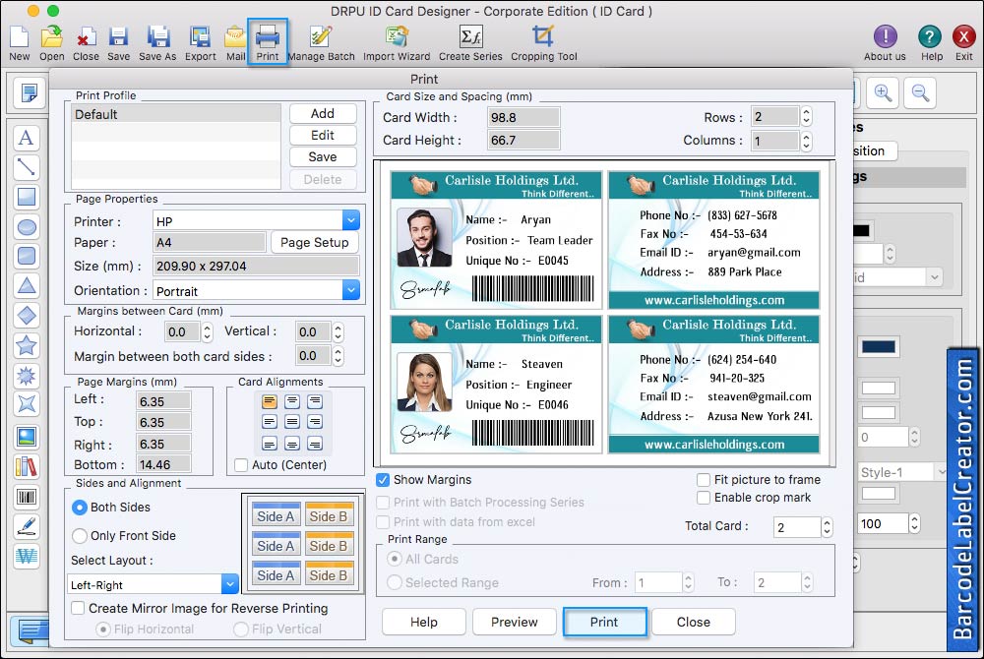Select the Signature tool in sidebar

[27, 526]
